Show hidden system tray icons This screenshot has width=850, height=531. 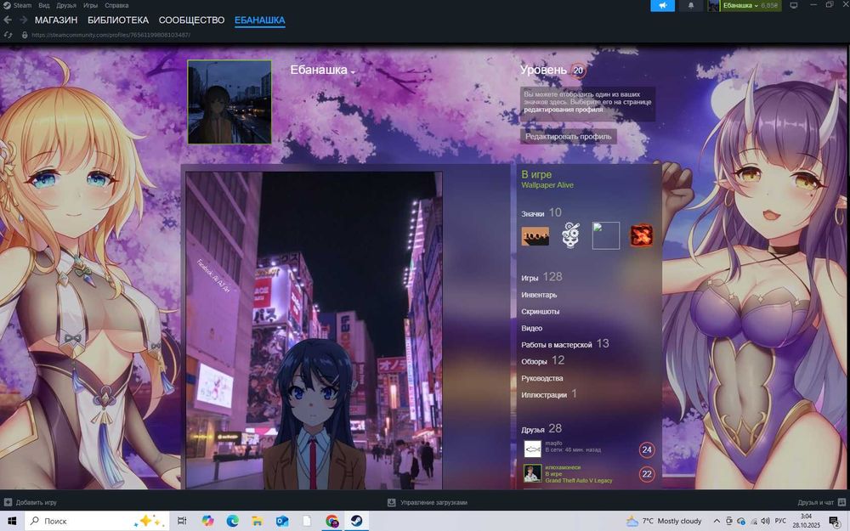pyautogui.click(x=717, y=521)
